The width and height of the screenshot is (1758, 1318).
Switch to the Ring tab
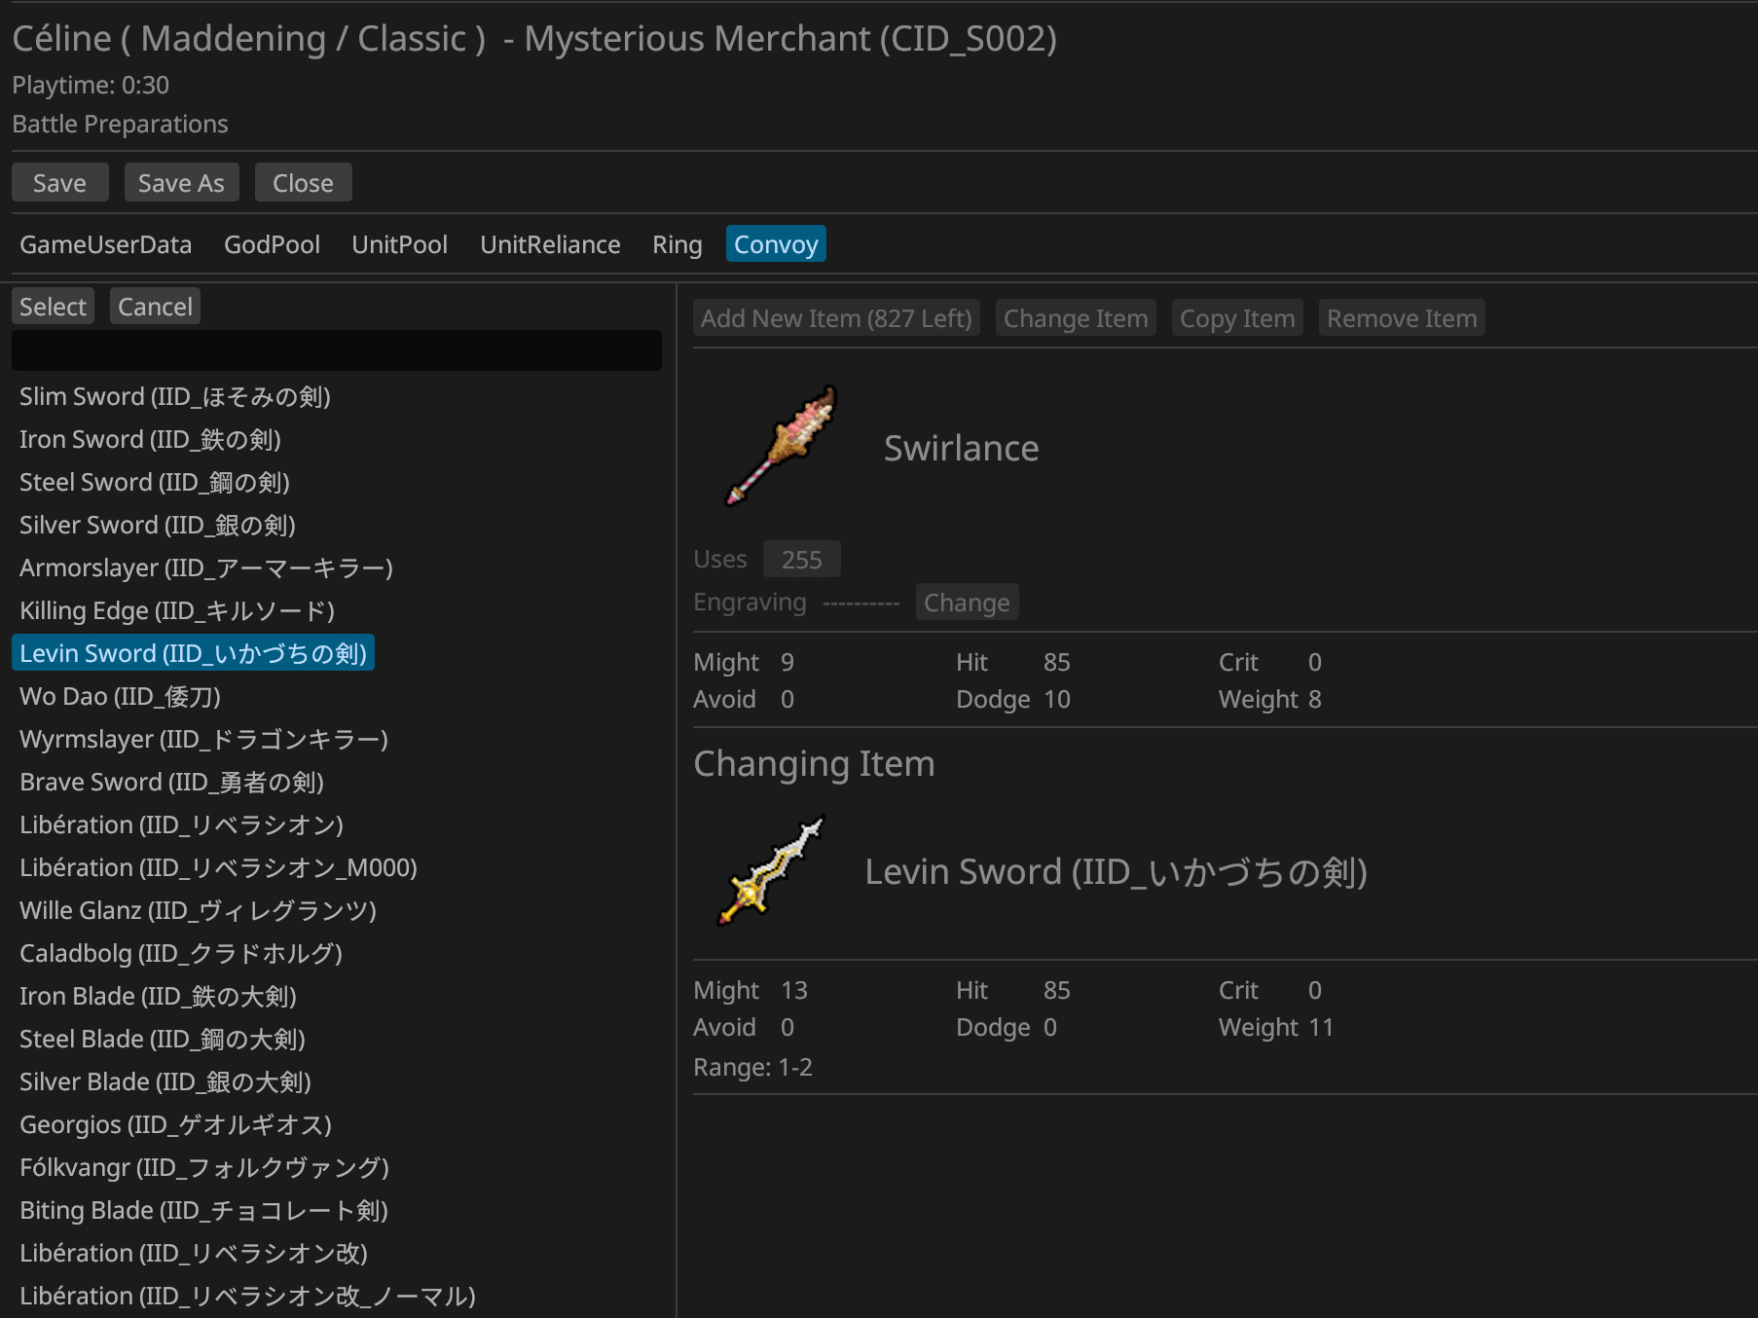tap(677, 244)
